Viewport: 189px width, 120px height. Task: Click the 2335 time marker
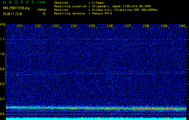[92, 26]
